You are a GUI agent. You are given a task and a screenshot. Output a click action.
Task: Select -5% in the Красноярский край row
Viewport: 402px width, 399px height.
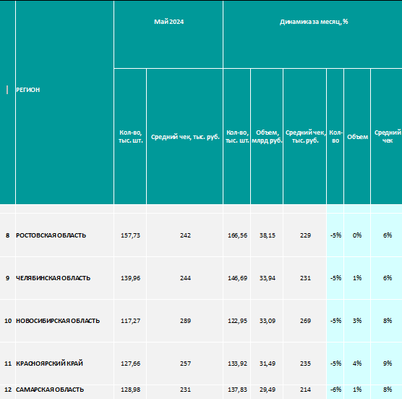(x=335, y=364)
